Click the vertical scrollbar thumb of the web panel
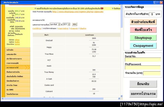164x107 pixels. coord(122,16)
